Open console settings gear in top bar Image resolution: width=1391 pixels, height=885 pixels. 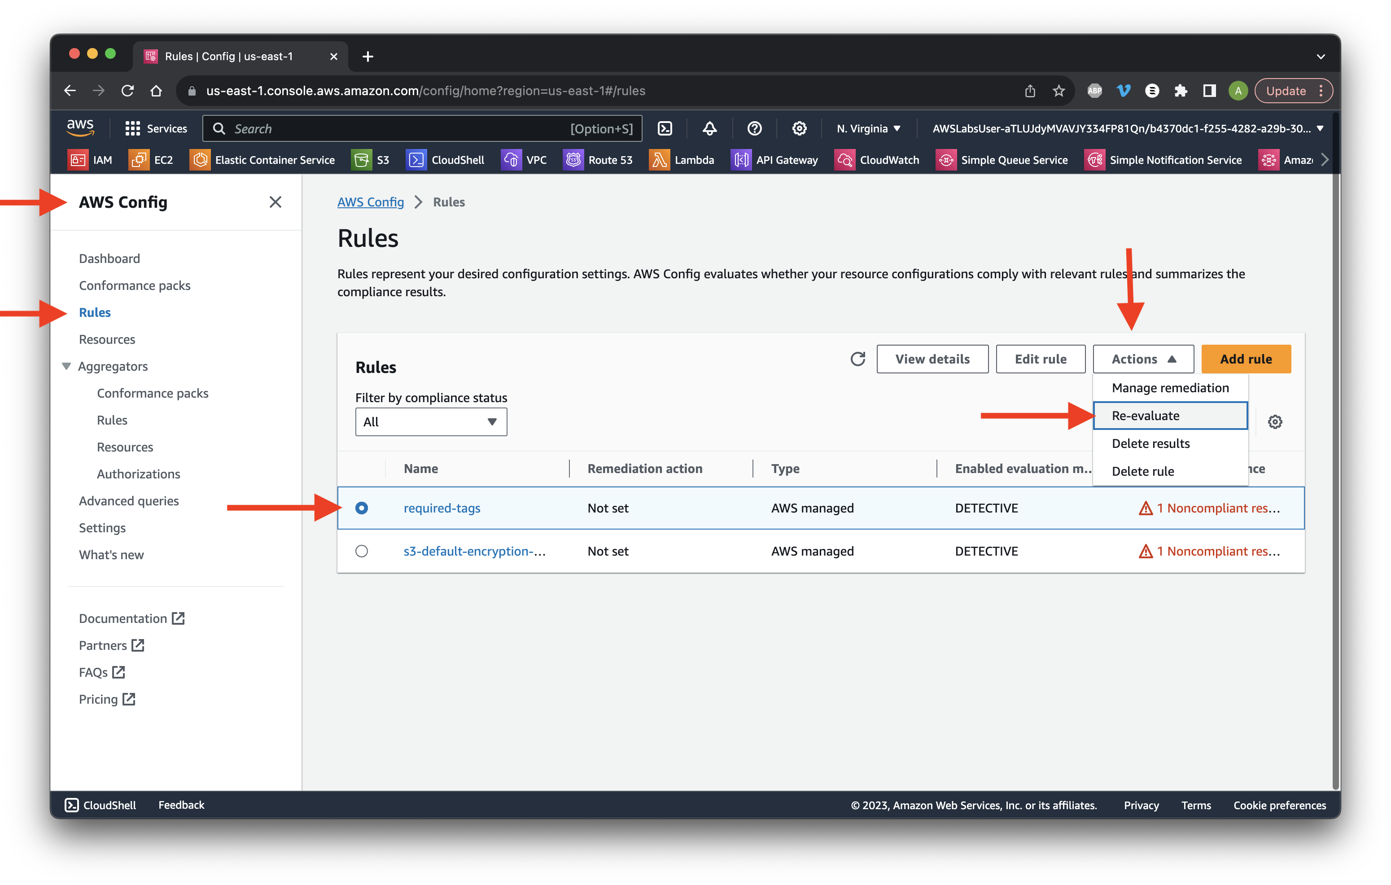tap(799, 128)
